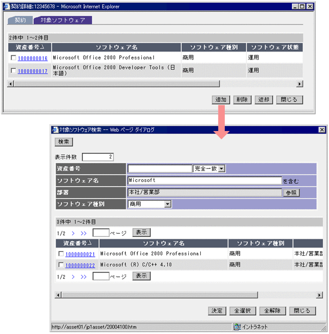
Task: Click the 削除 button
Action: point(242,99)
